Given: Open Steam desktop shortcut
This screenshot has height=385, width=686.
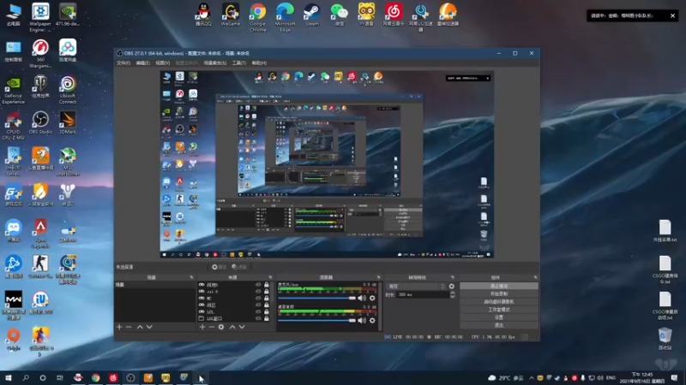Looking at the screenshot, I should point(312,15).
